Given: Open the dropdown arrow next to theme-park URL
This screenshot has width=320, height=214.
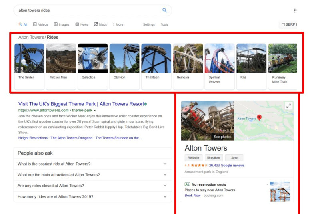Looking at the screenshot, I should (x=95, y=110).
